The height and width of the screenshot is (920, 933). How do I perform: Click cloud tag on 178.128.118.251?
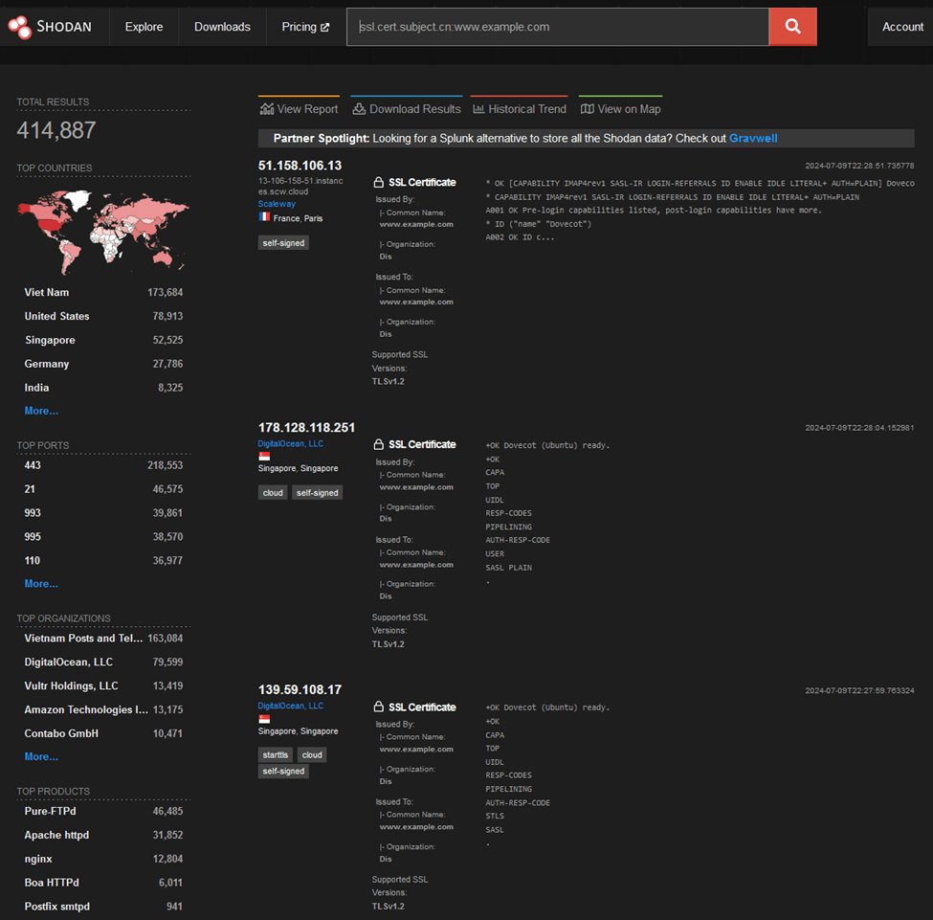tap(273, 492)
